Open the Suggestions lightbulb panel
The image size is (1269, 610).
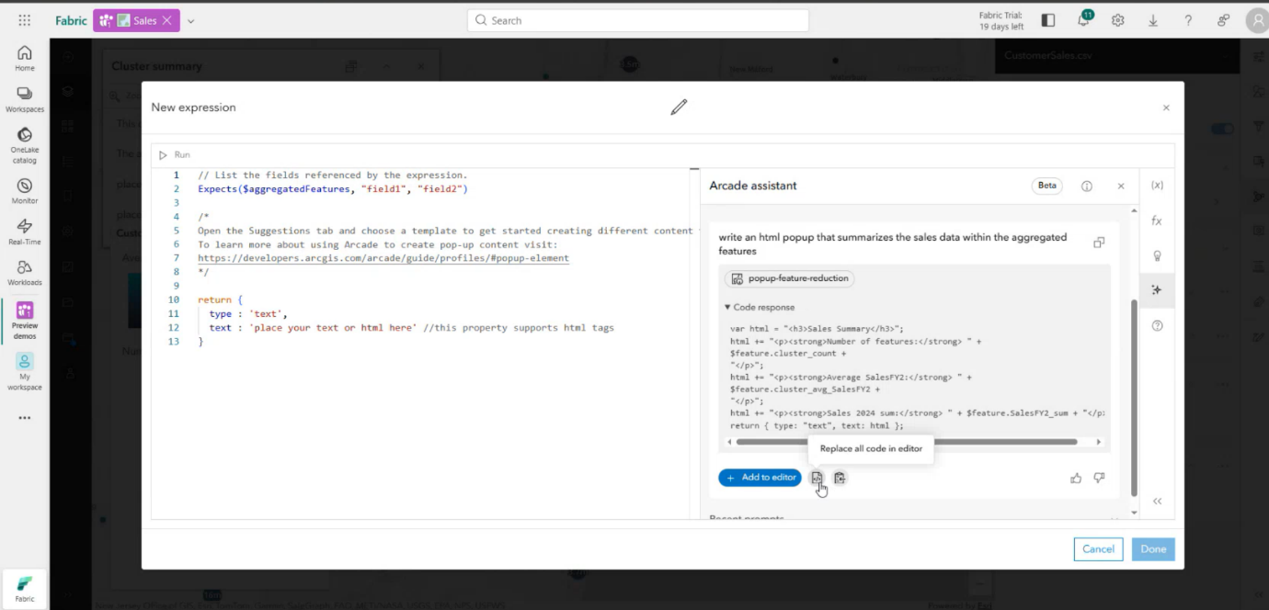(x=1157, y=255)
